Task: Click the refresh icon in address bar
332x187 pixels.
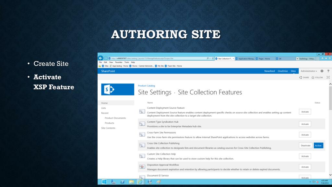Action: (x=213, y=58)
